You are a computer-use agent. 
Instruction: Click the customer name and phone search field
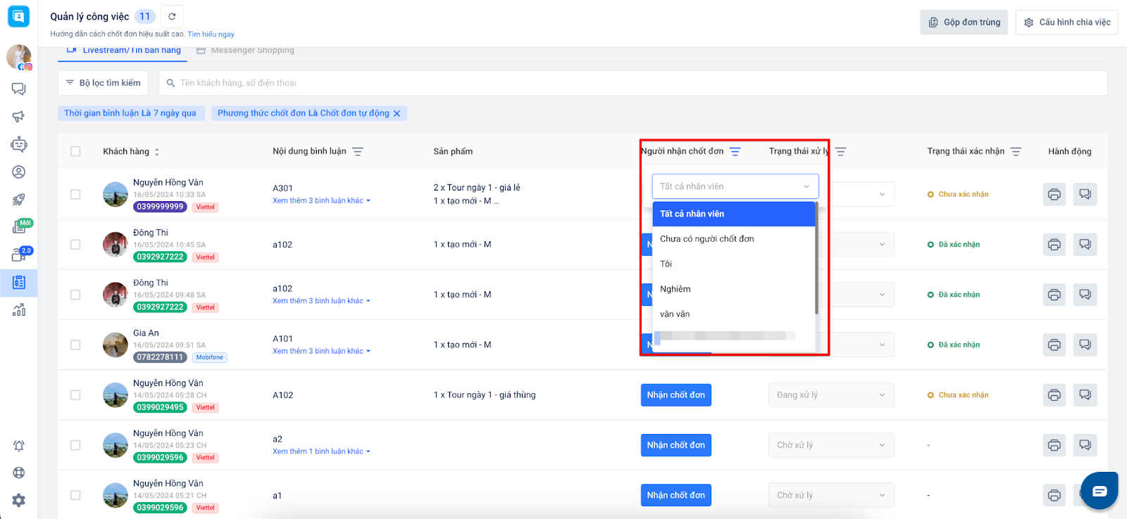tap(634, 83)
